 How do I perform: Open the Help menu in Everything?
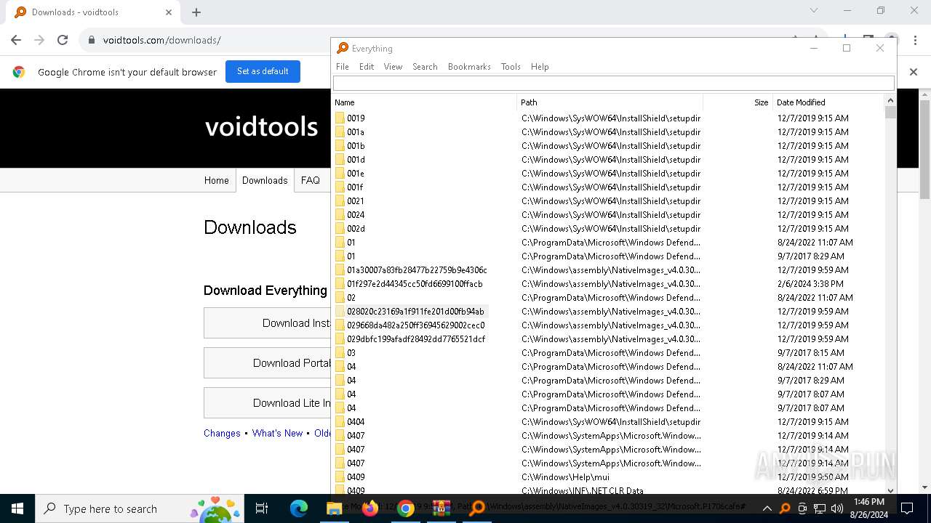click(540, 67)
